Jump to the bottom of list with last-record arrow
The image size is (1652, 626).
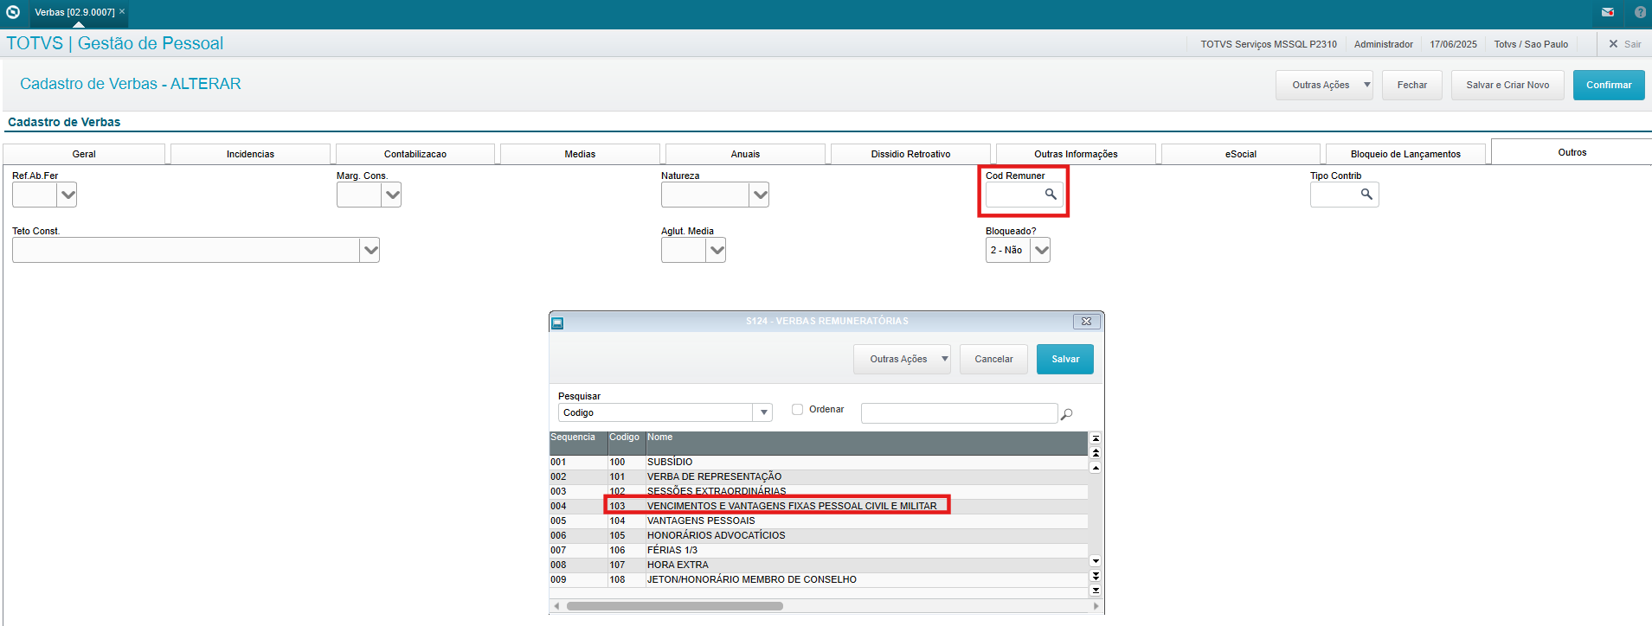tap(1096, 591)
